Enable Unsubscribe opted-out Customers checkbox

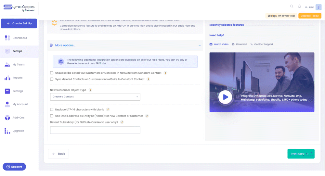52,73
